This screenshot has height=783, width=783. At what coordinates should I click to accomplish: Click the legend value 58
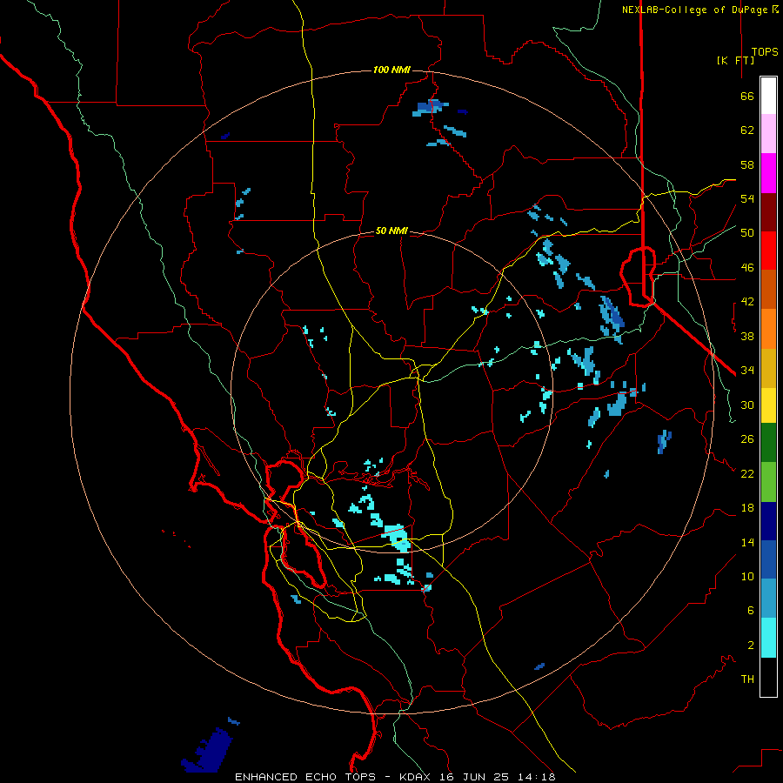[747, 164]
